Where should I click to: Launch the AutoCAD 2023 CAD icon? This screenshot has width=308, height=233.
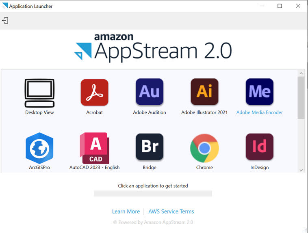[x=95, y=148]
